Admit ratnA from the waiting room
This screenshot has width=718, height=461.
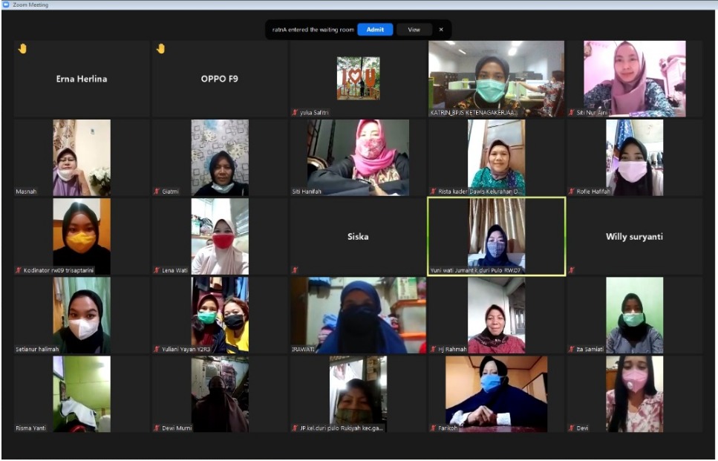(x=376, y=30)
